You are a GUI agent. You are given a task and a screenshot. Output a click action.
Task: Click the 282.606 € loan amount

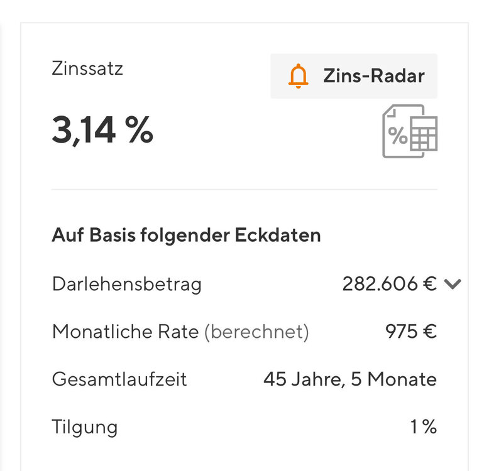(x=389, y=284)
